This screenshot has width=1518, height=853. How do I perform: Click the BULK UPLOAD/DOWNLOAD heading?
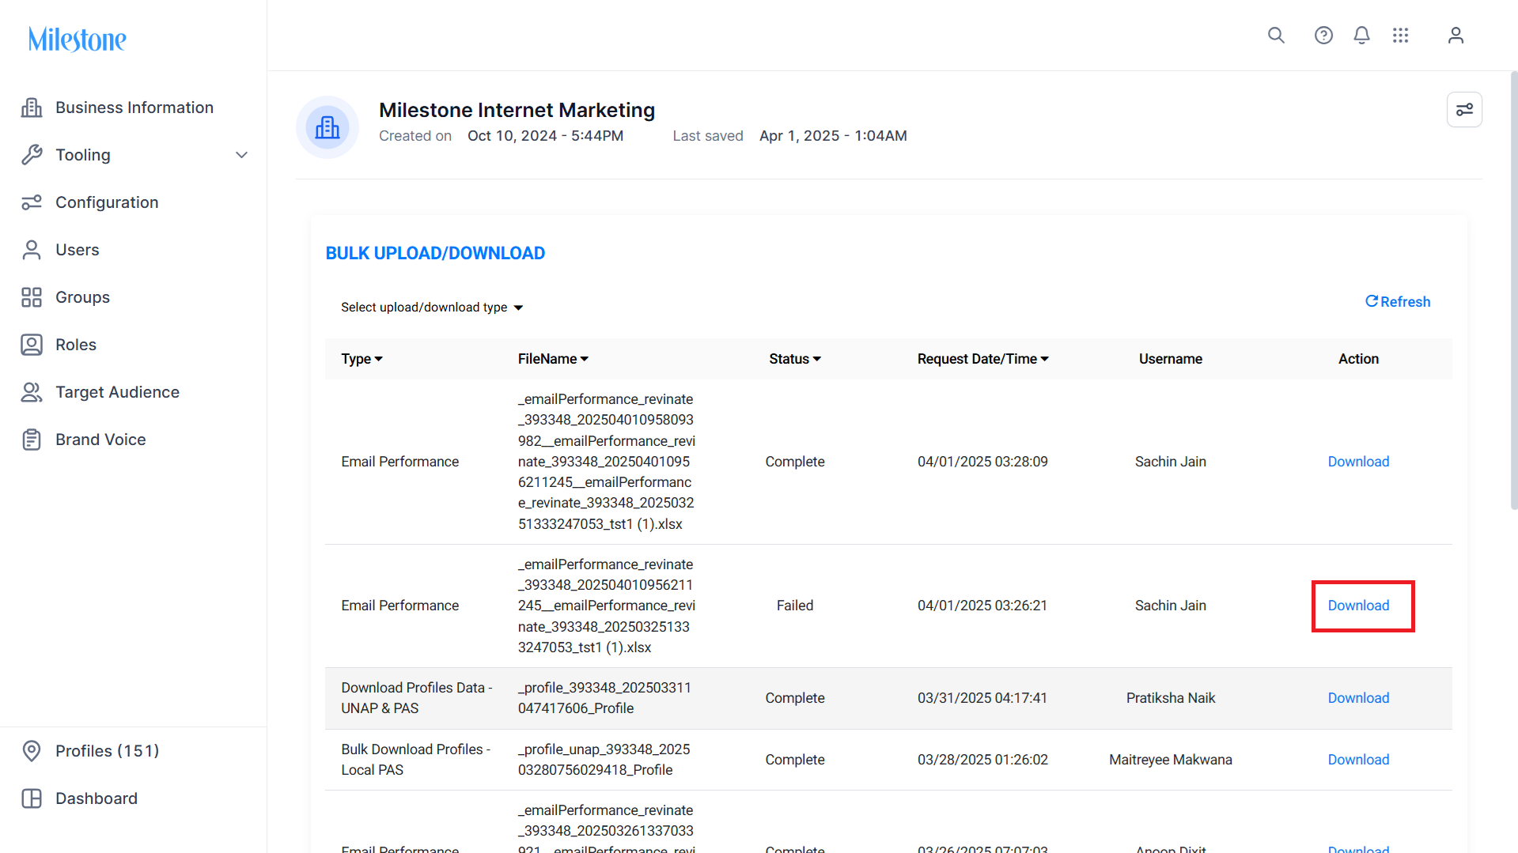pyautogui.click(x=435, y=253)
